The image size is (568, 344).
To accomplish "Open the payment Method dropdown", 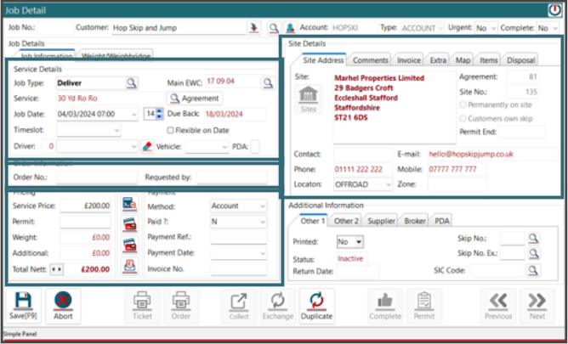I will click(x=239, y=206).
